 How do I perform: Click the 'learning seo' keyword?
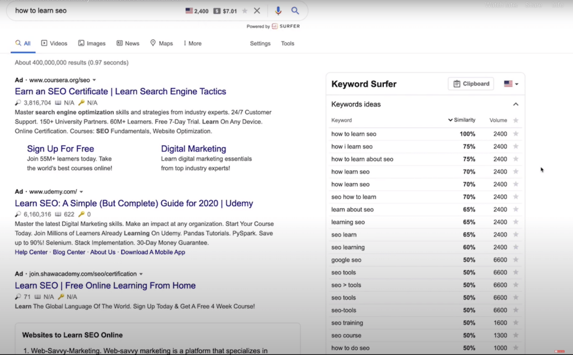coord(348,222)
